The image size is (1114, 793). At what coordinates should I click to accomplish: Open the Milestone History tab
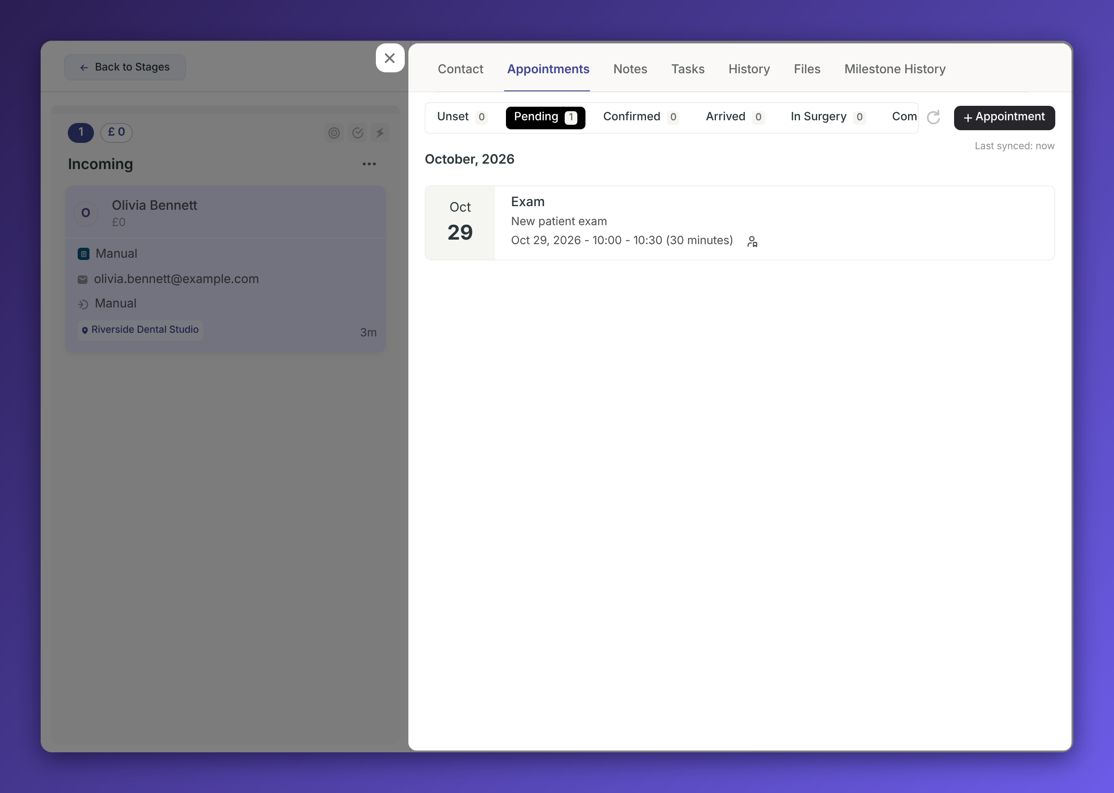[894, 69]
